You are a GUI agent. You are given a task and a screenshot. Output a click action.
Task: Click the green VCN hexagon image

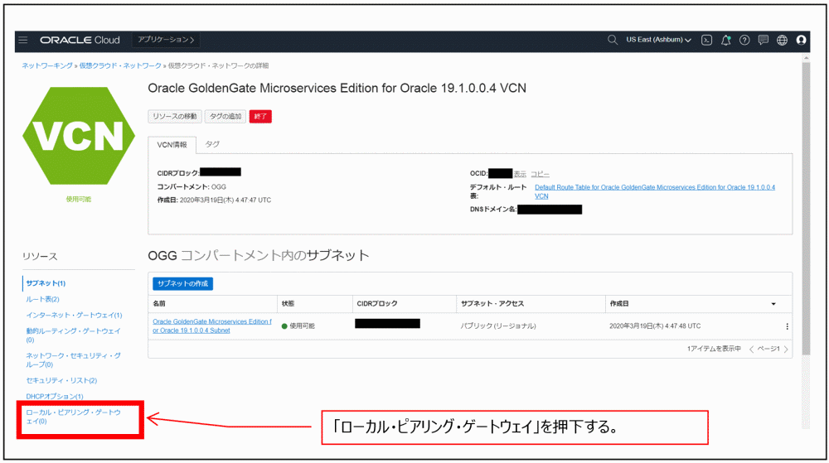[x=79, y=136]
